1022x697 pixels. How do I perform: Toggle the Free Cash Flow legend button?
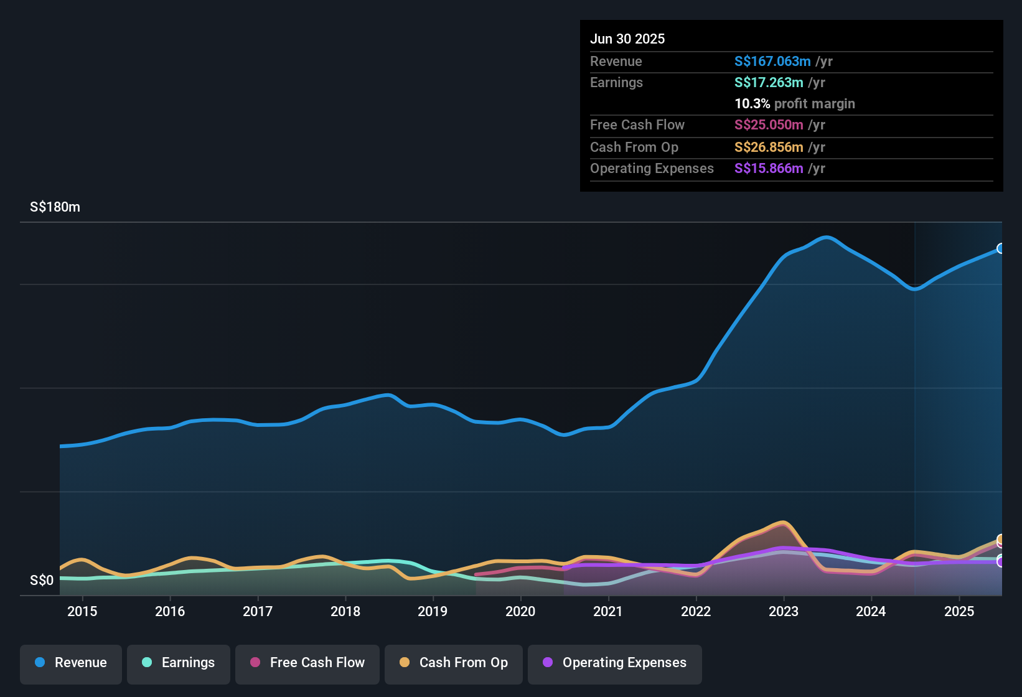click(x=307, y=663)
